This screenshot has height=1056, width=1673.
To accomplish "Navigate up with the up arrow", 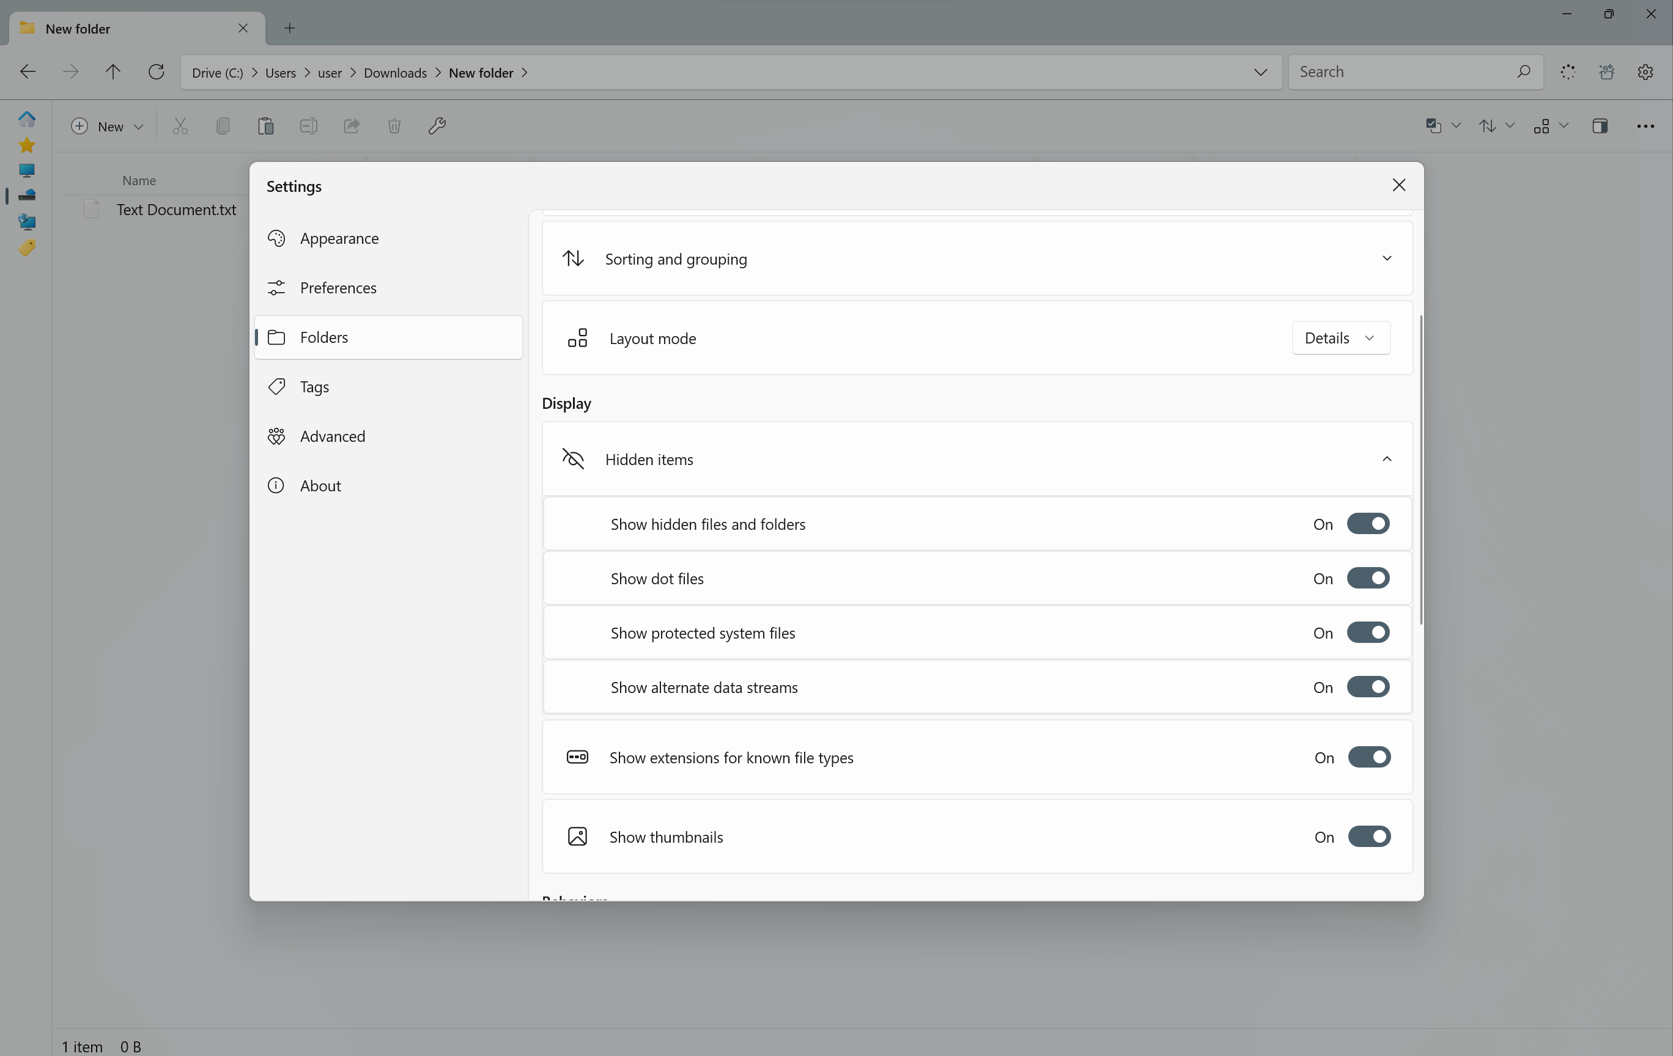I will [113, 71].
